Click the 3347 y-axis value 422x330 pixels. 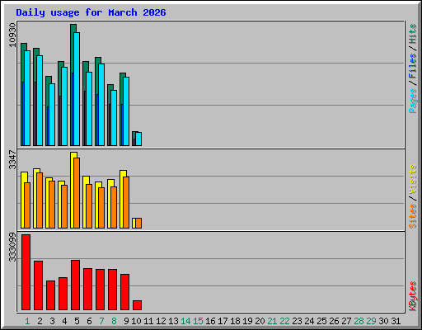point(12,159)
